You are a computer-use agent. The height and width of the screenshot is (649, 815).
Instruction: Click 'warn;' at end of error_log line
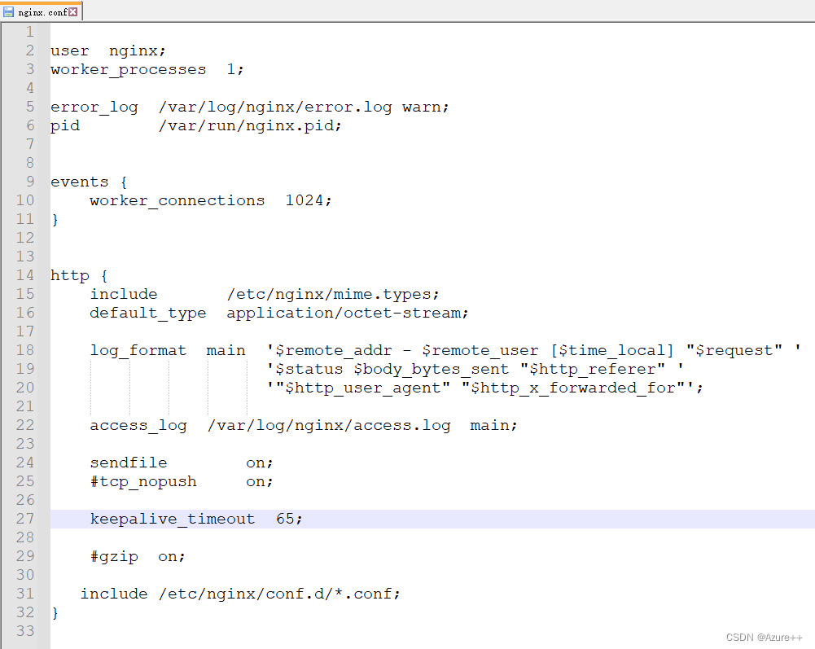coord(426,107)
